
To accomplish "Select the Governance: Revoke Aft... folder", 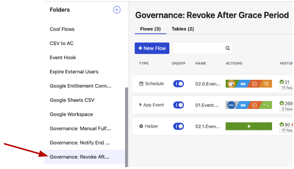I will (x=84, y=157).
